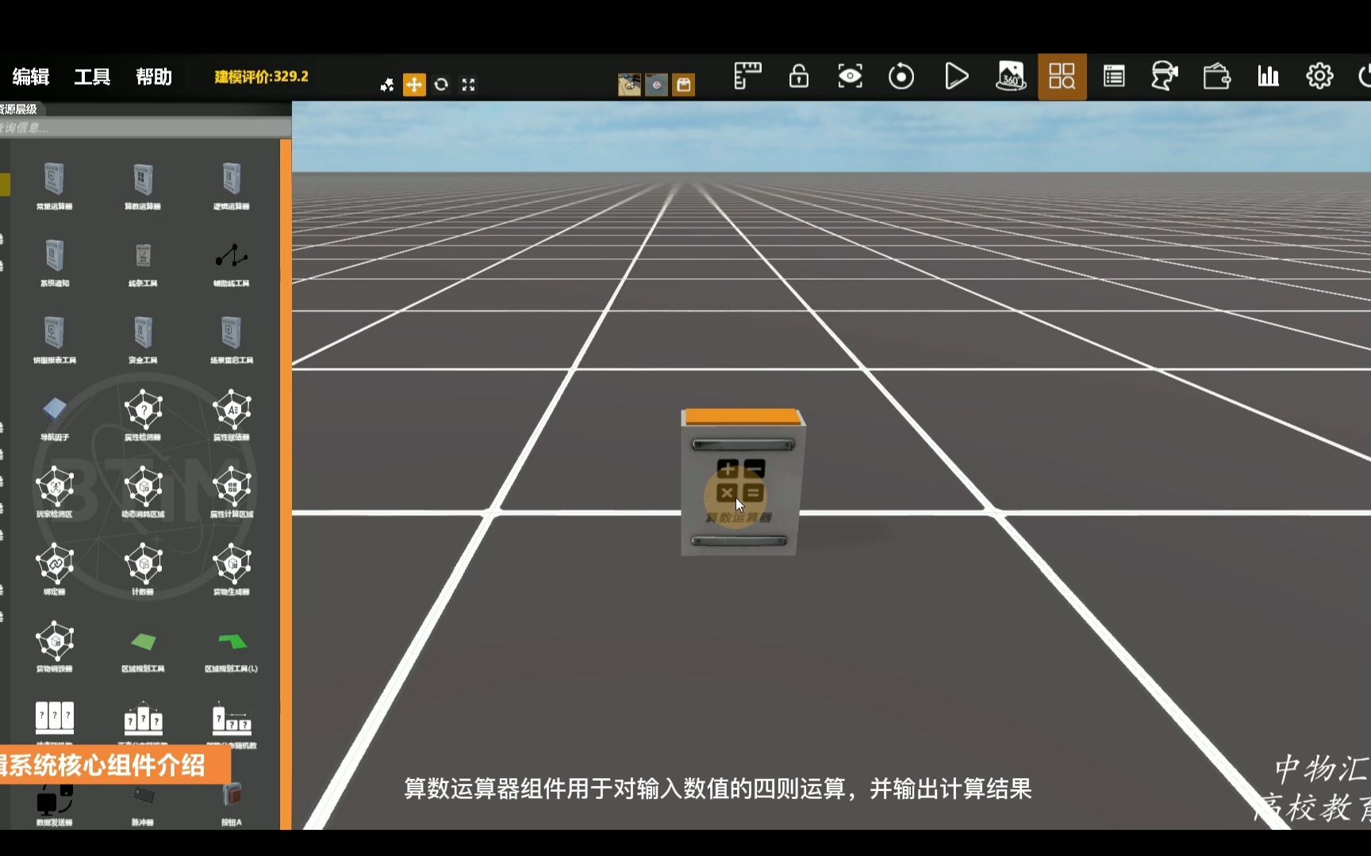Click the reset rotation circular icon
This screenshot has height=856, width=1371.
tap(901, 77)
